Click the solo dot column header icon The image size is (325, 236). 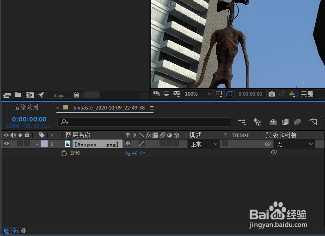click(x=20, y=135)
